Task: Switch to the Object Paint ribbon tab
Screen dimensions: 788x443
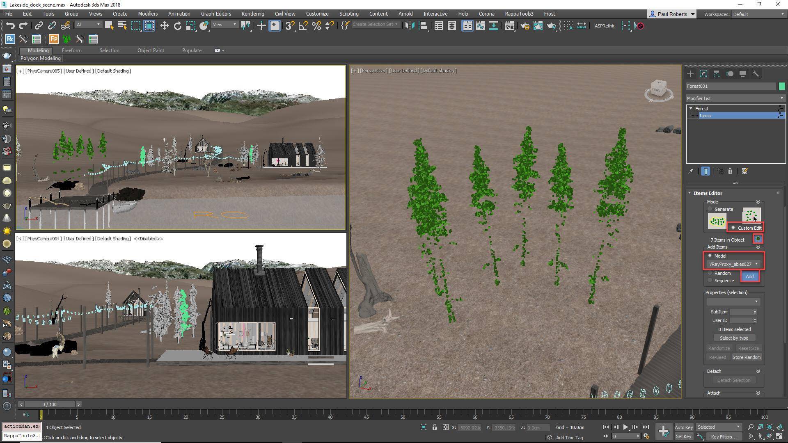Action: (x=151, y=50)
